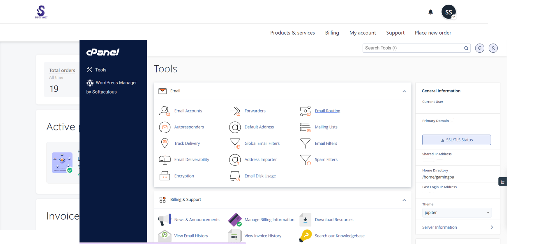Open the Email Routing link
The height and width of the screenshot is (244, 551).
point(327,111)
